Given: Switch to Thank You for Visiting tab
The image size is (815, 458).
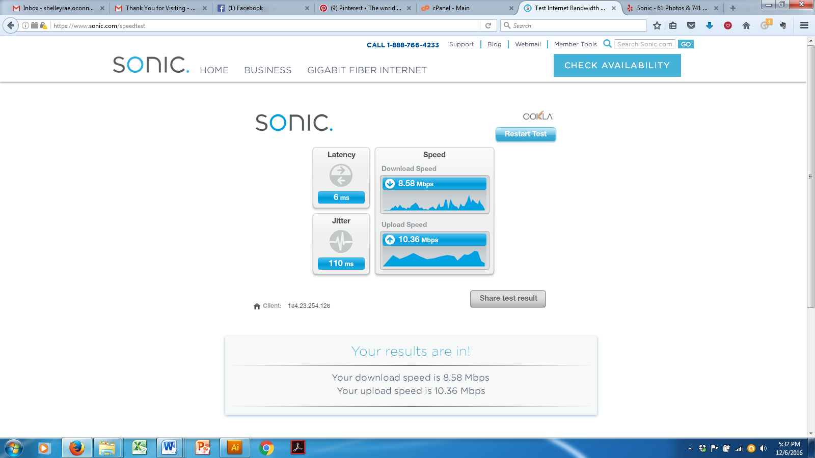Looking at the screenshot, I should pyautogui.click(x=160, y=8).
